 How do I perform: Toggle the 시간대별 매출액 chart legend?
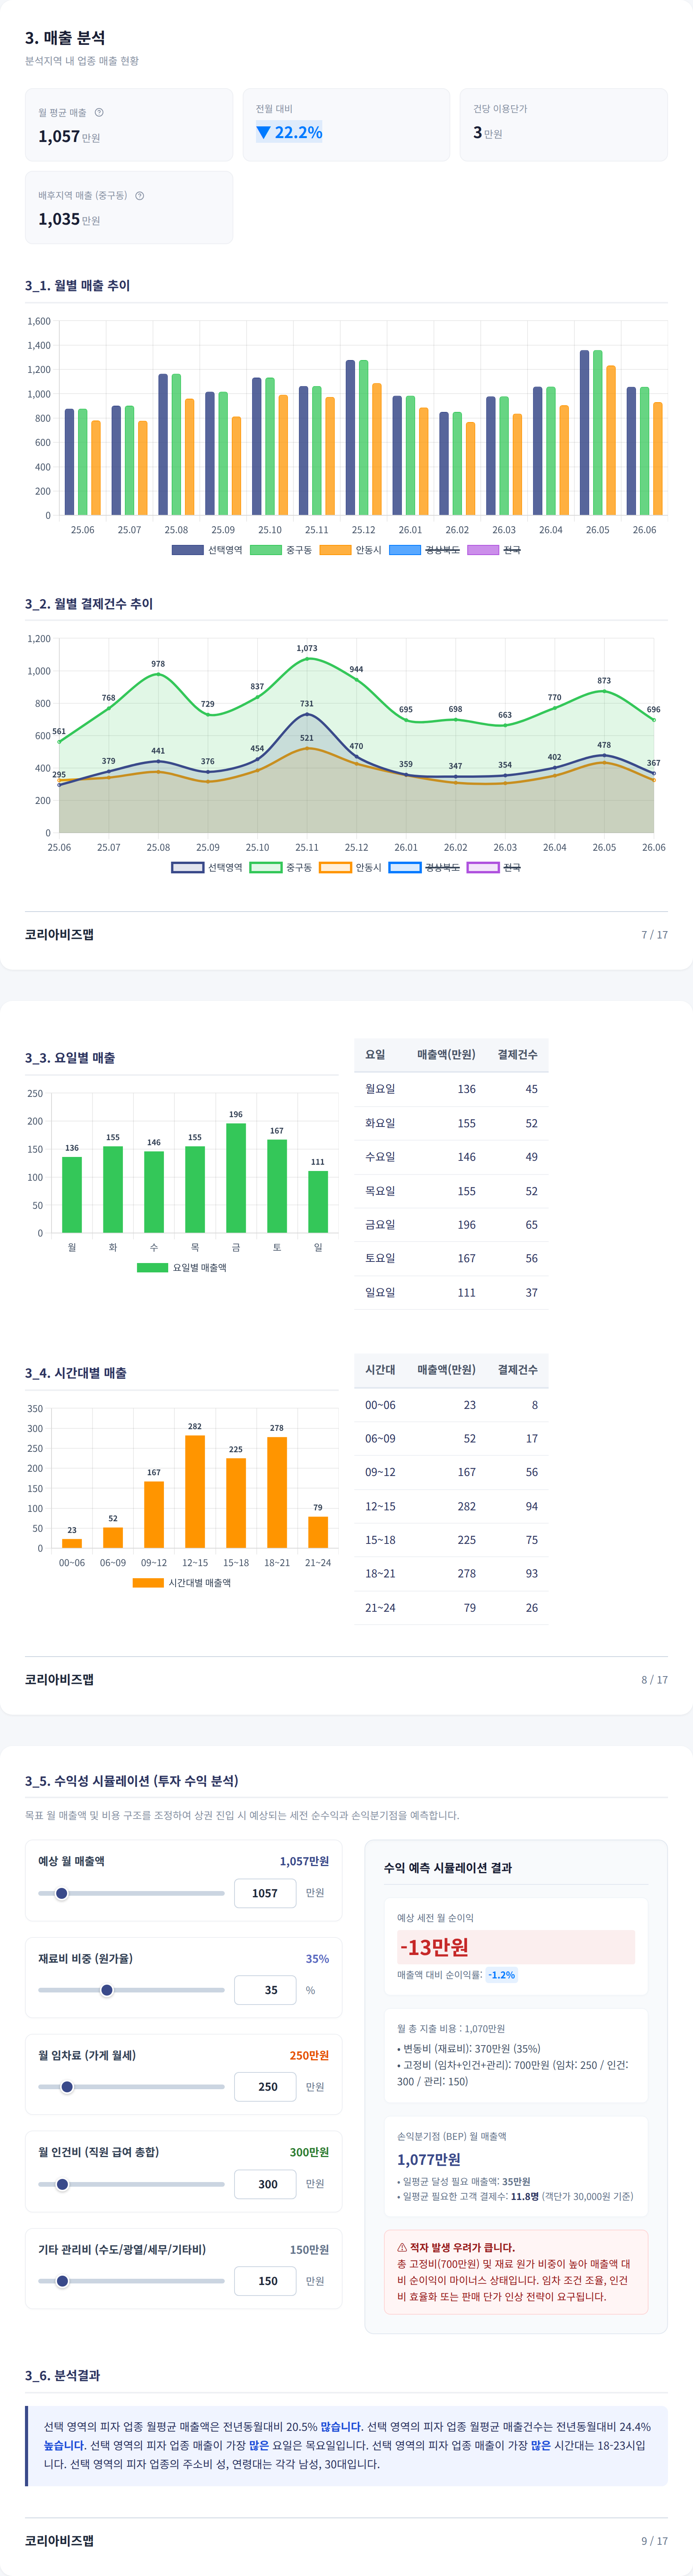click(182, 1583)
